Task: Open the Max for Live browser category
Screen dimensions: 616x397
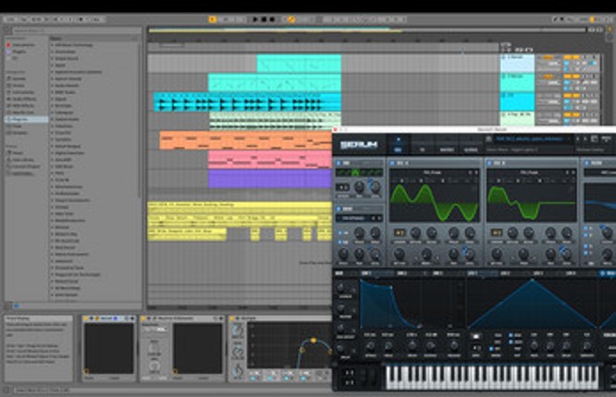Action: tap(20, 113)
